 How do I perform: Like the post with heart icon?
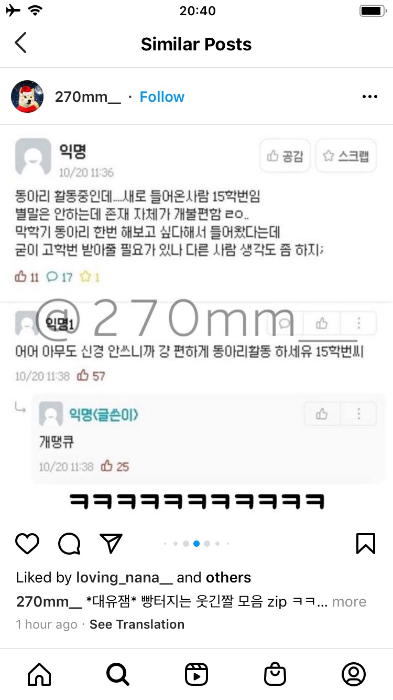27,544
